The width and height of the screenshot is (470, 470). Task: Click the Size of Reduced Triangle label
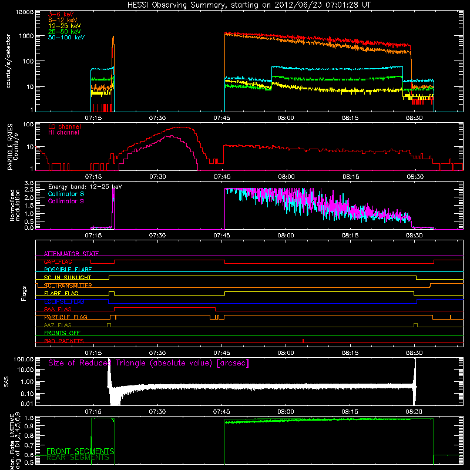(x=149, y=363)
